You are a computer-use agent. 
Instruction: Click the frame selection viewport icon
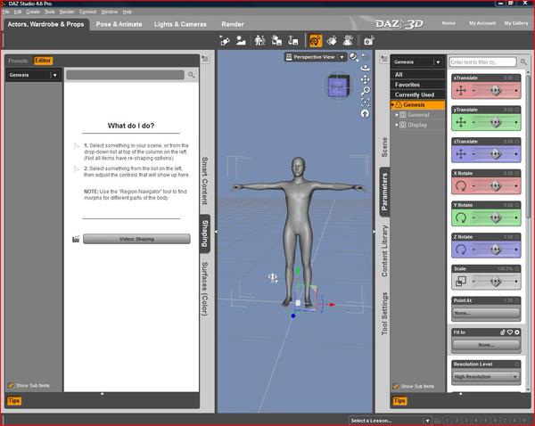(365, 102)
